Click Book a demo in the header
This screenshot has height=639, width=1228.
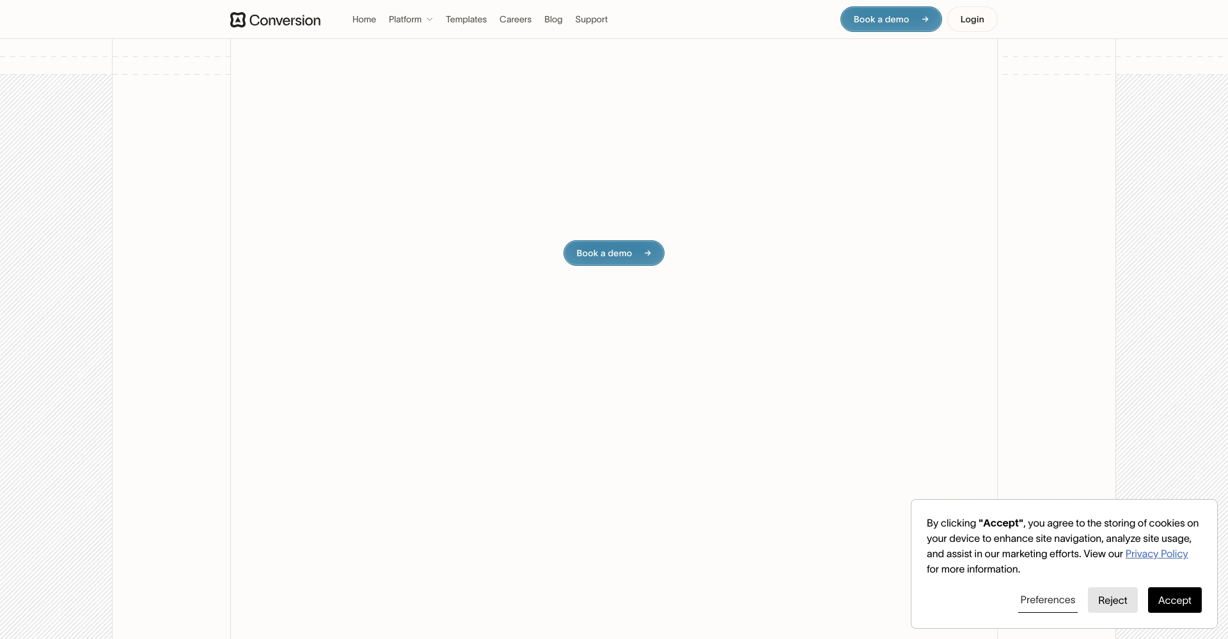pyautogui.click(x=881, y=19)
